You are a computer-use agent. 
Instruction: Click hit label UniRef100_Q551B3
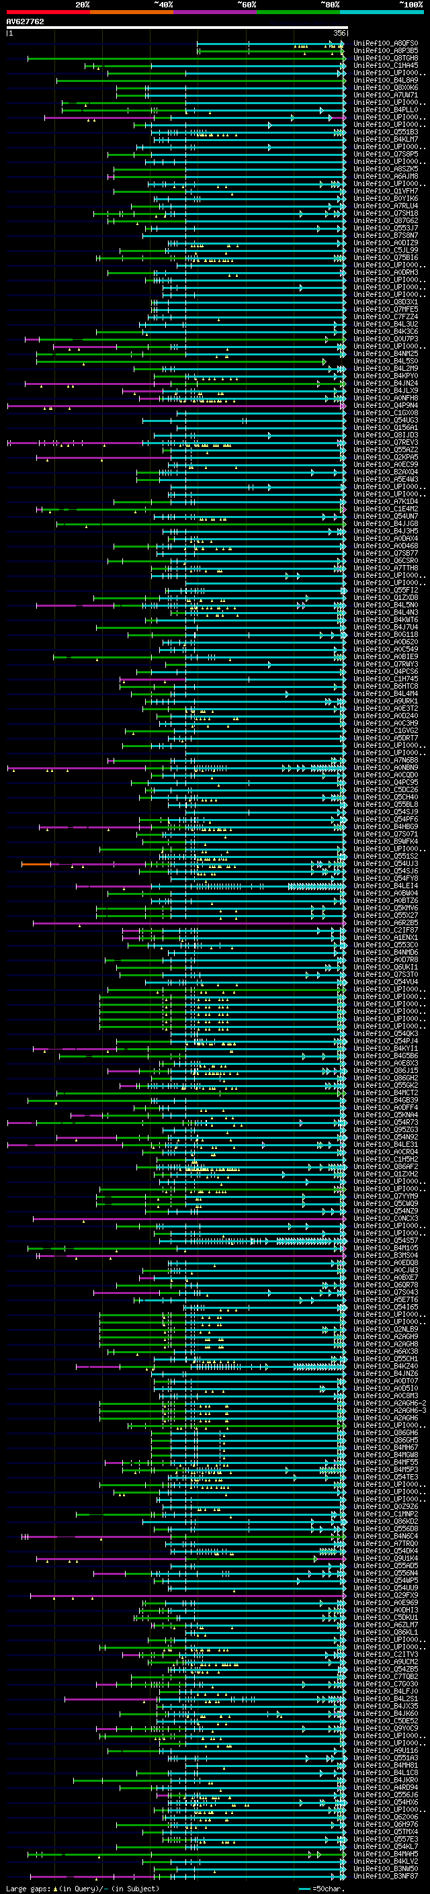[386, 132]
